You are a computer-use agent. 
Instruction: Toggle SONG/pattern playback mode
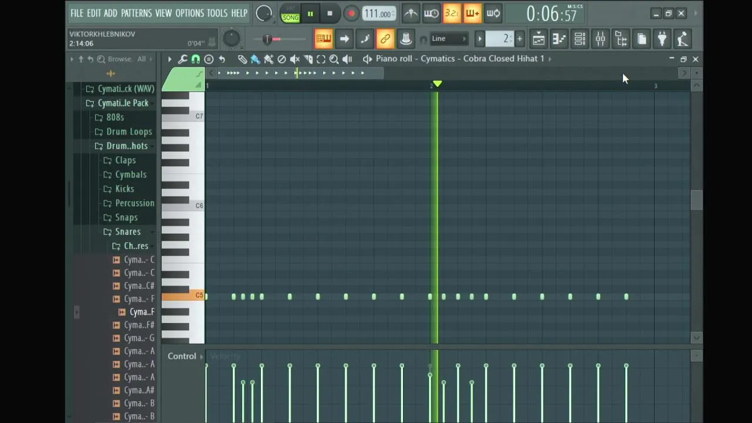pyautogui.click(x=290, y=14)
